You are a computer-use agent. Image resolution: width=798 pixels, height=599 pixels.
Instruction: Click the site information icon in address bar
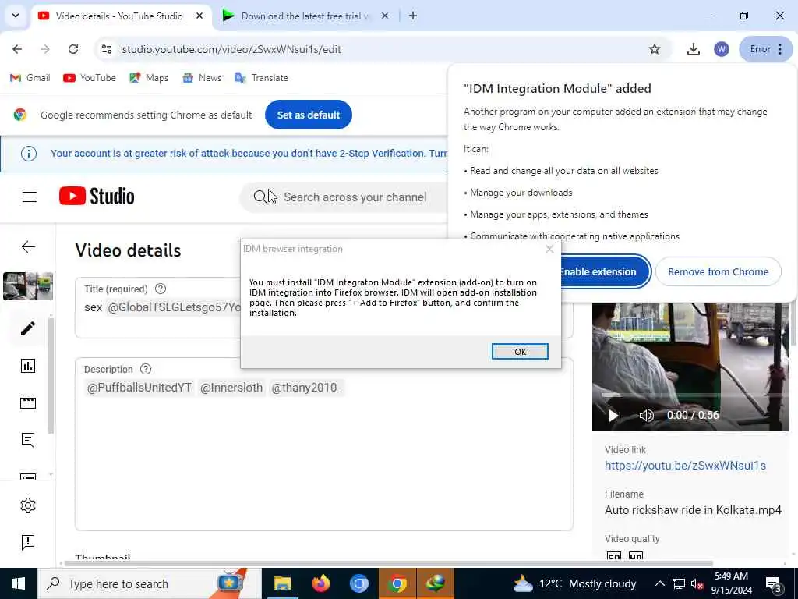pyautogui.click(x=107, y=49)
